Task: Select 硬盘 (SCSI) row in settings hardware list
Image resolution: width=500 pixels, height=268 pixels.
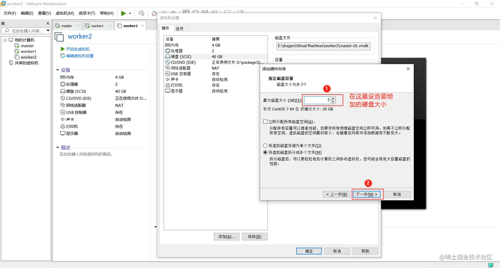Action: [x=215, y=57]
